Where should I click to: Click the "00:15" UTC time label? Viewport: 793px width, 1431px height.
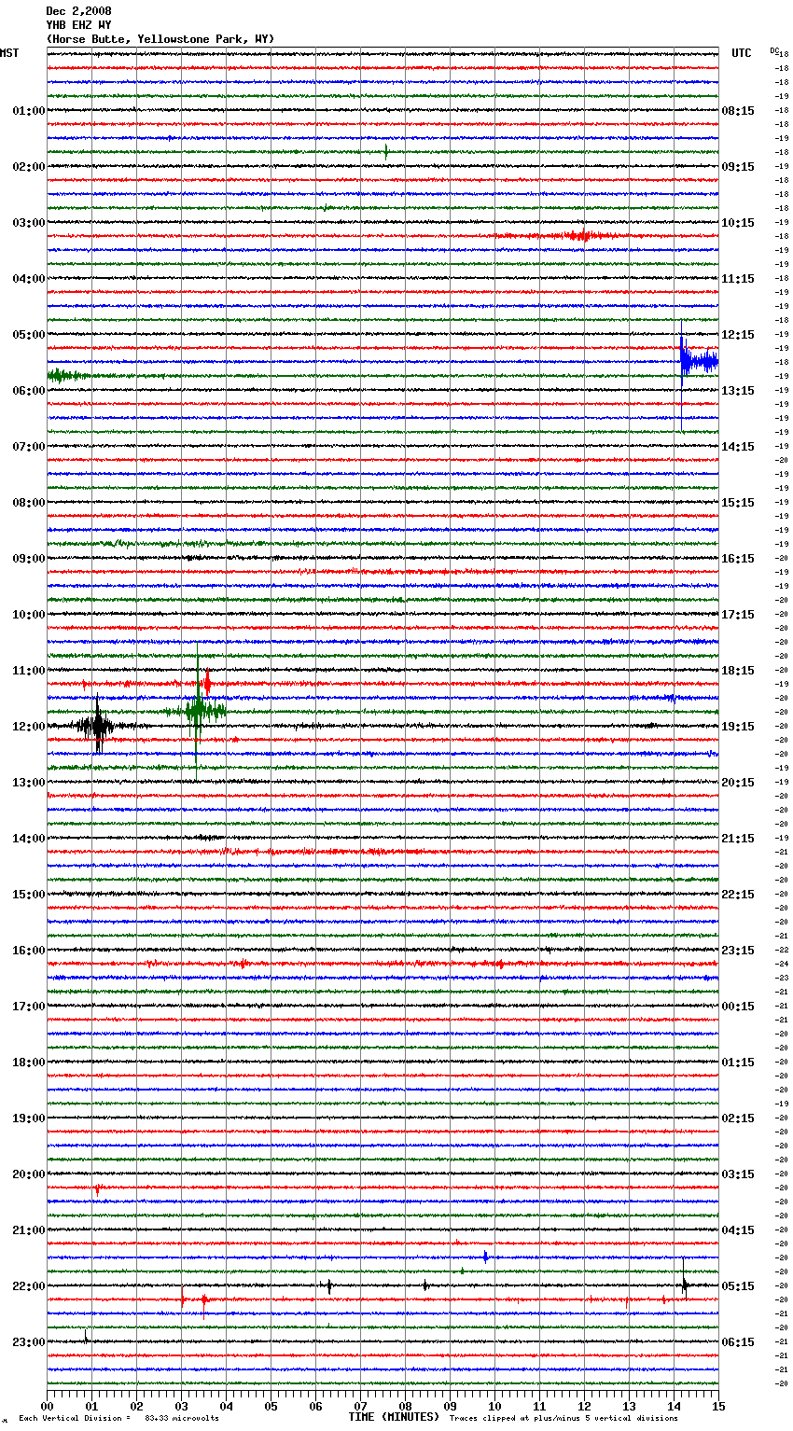pyautogui.click(x=738, y=1007)
